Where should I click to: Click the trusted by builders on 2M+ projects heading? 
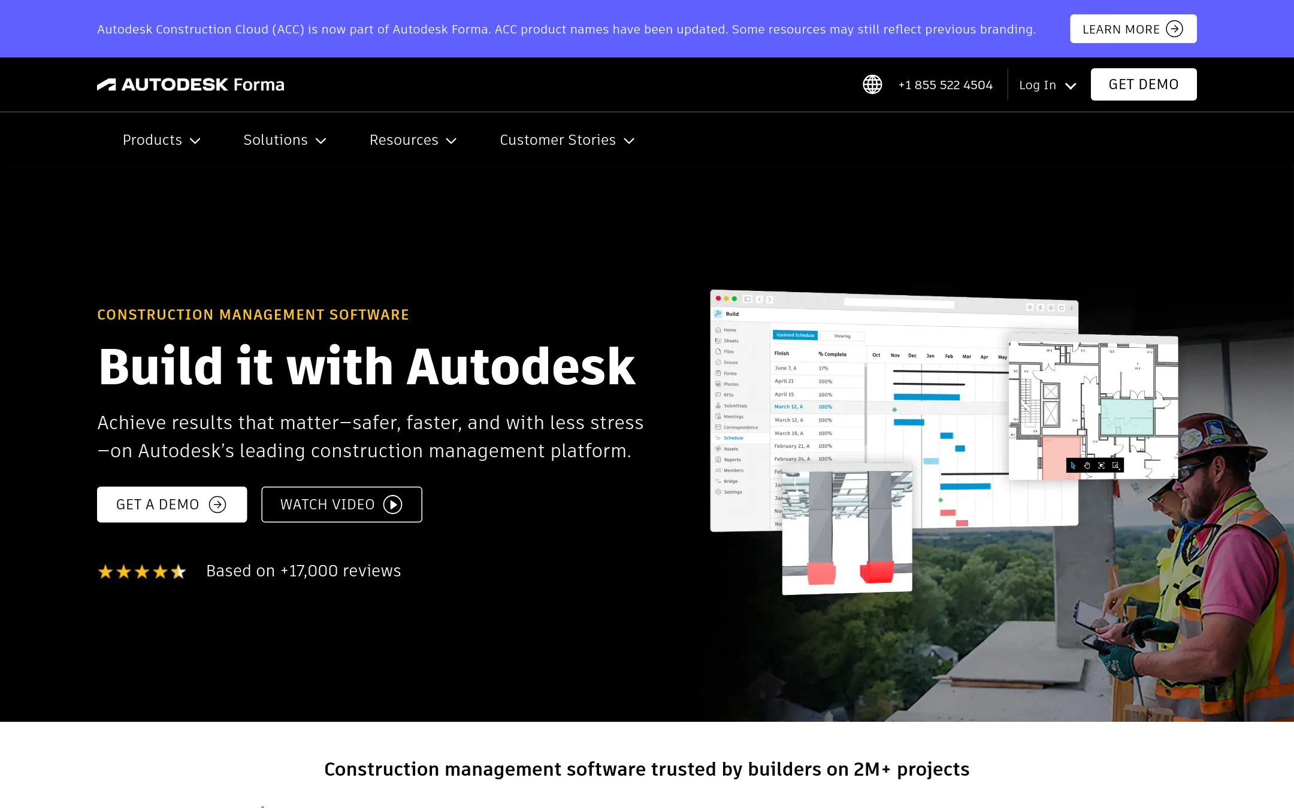point(647,769)
